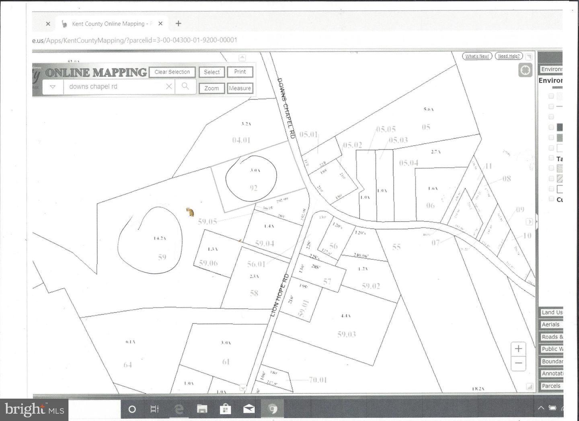
Task: Enable the hatched pattern layer checkbox
Action: click(551, 179)
